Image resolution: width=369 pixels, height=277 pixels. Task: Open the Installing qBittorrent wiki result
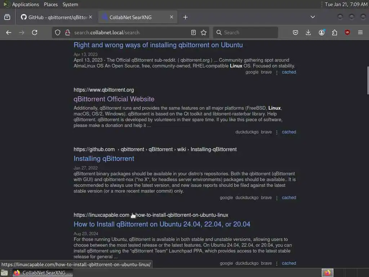104,159
